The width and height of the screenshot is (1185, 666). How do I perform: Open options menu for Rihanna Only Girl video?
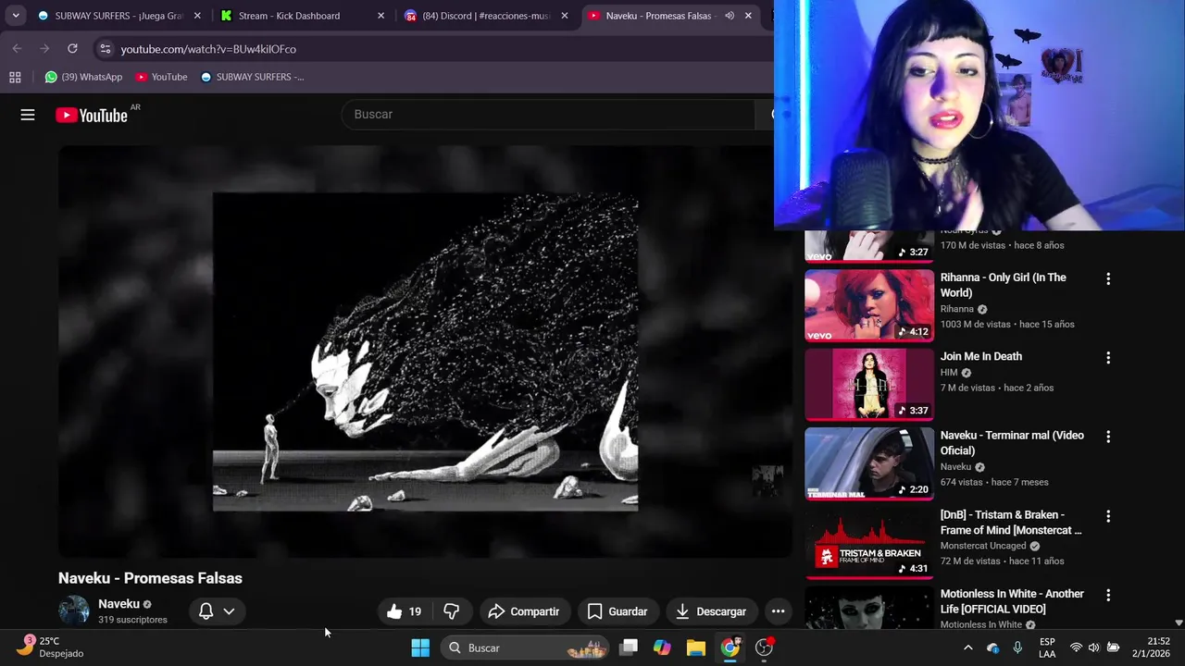pos(1108,278)
